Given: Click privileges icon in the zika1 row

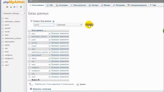Looking at the screenshot, I should 49,77.
